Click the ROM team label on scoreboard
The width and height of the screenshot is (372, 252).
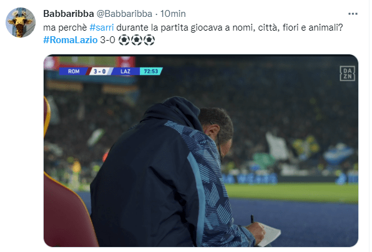pyautogui.click(x=74, y=71)
